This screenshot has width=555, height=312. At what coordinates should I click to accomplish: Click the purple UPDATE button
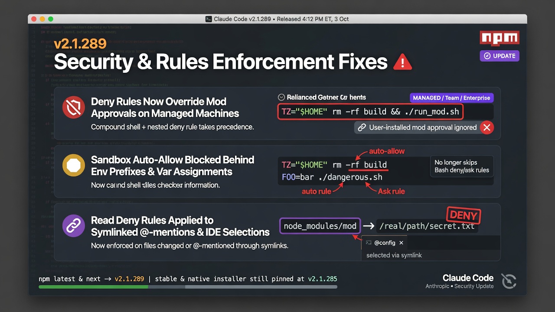(x=499, y=56)
